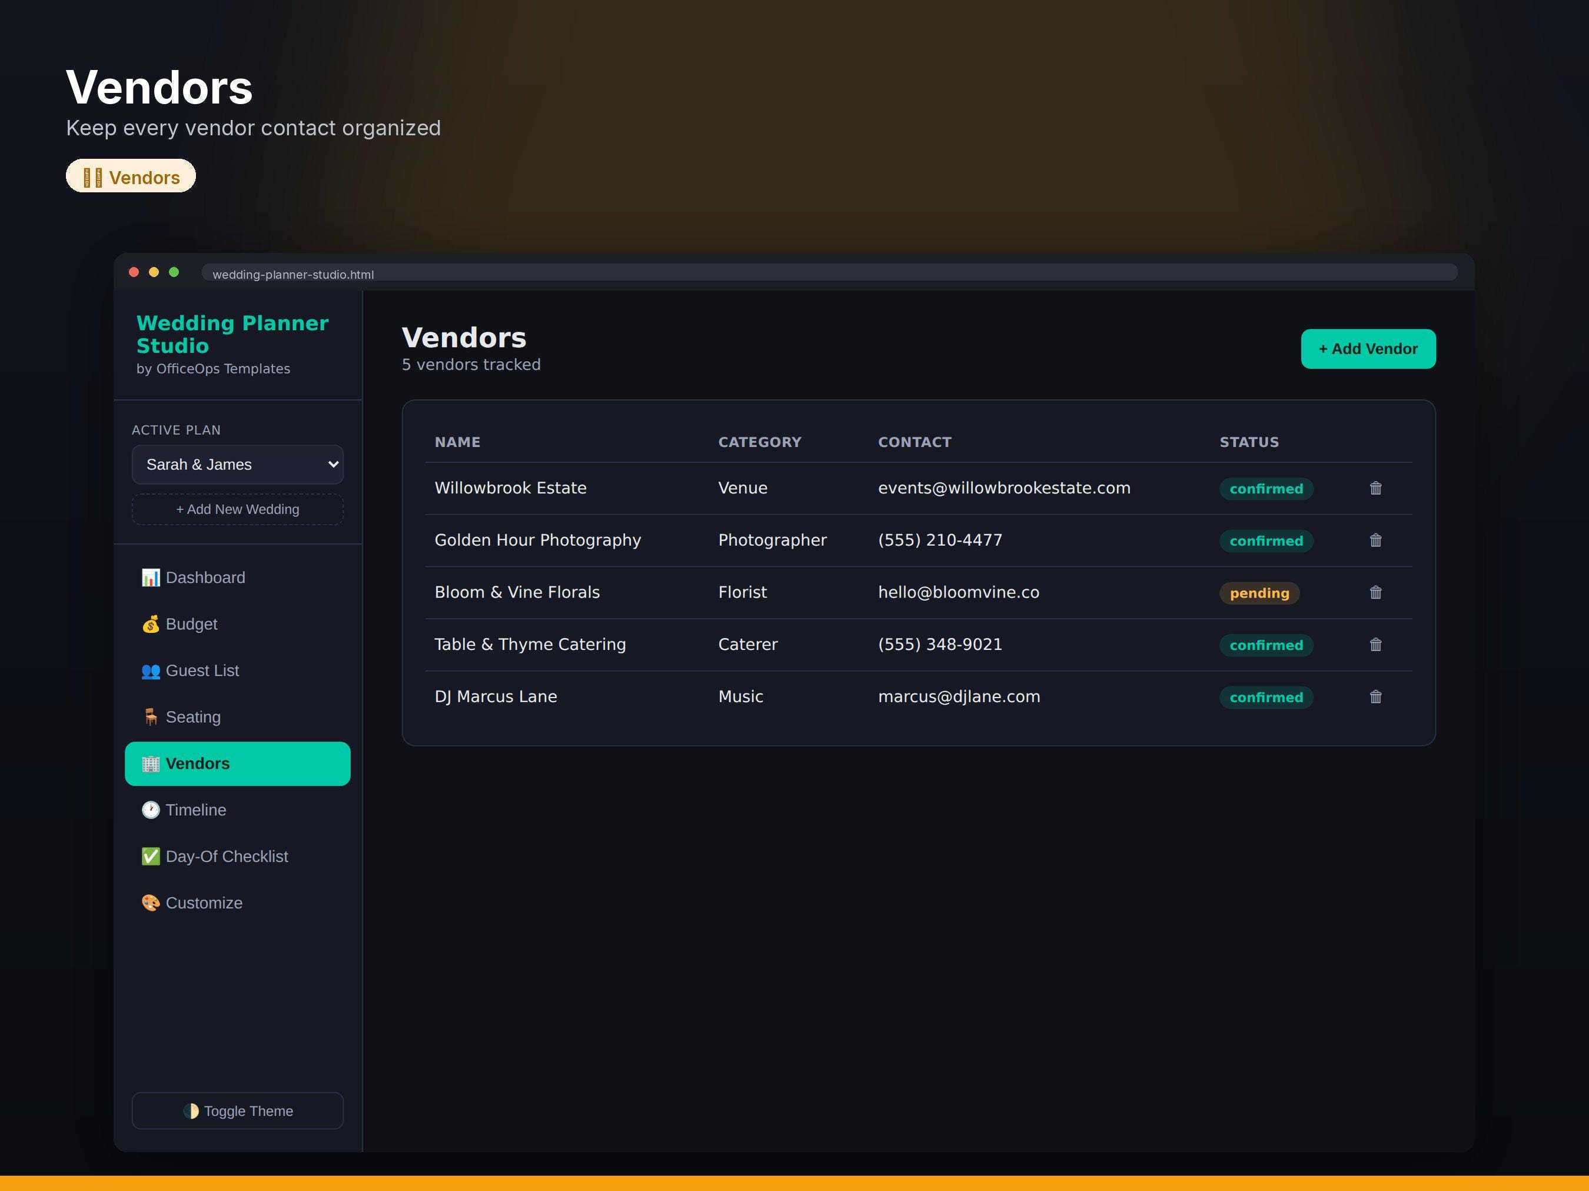
Task: Open Day-Of Checklist
Action: (x=238, y=856)
